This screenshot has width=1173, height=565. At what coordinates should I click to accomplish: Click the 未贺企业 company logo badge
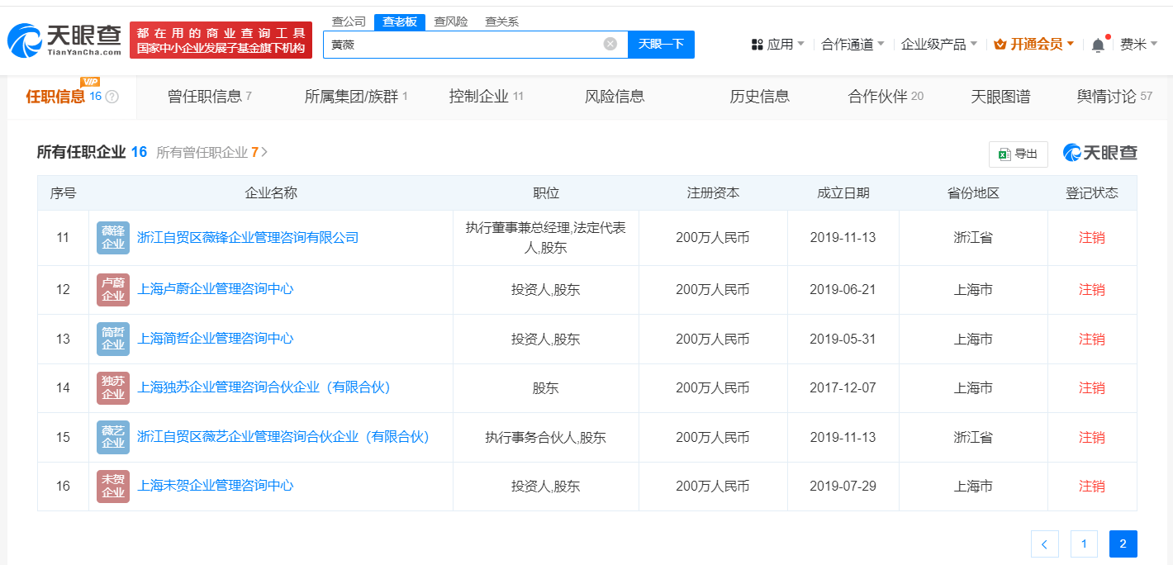click(112, 487)
